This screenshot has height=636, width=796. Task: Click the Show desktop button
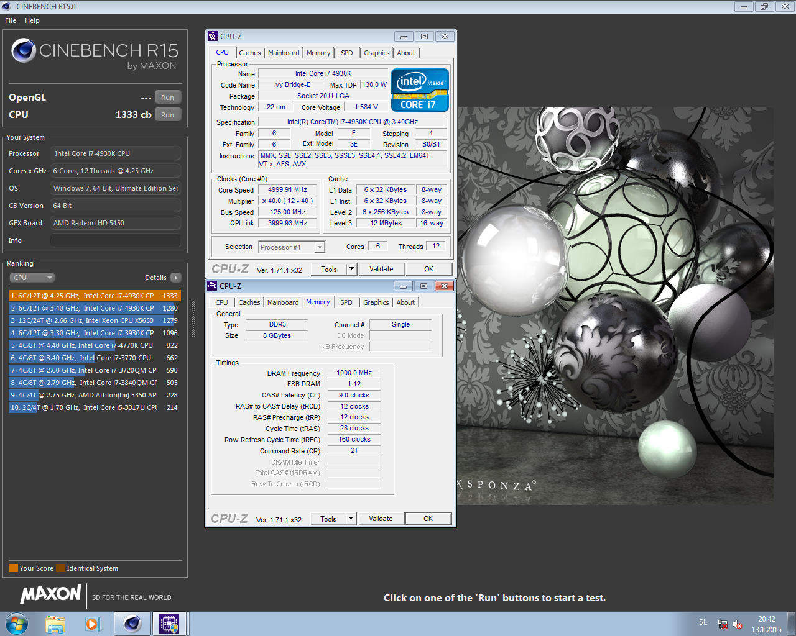tap(792, 624)
